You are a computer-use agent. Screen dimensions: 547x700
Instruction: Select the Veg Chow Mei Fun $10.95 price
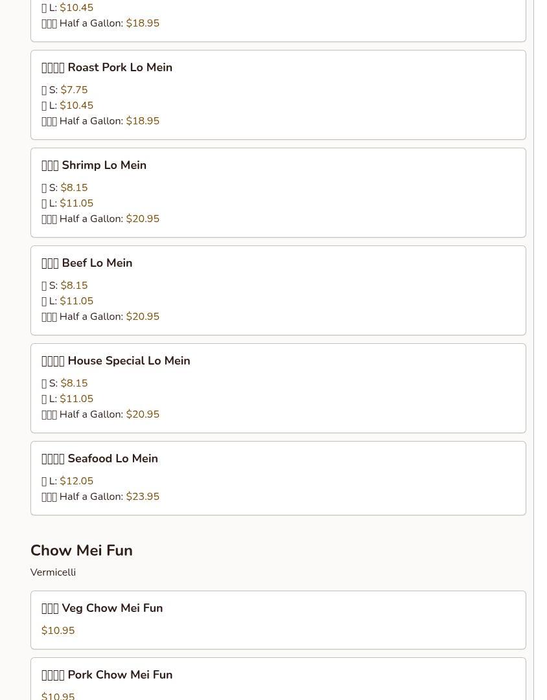point(58,630)
